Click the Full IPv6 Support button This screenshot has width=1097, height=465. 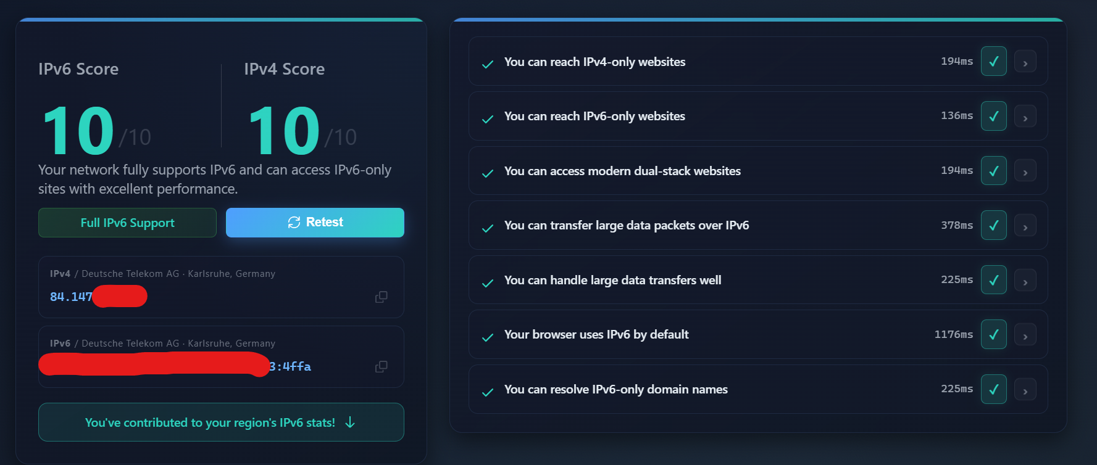click(x=127, y=223)
